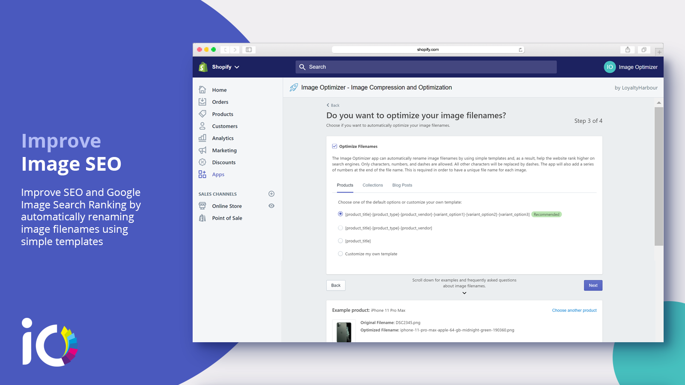
Task: Click the Step 3 of 4 text
Action: [588, 121]
